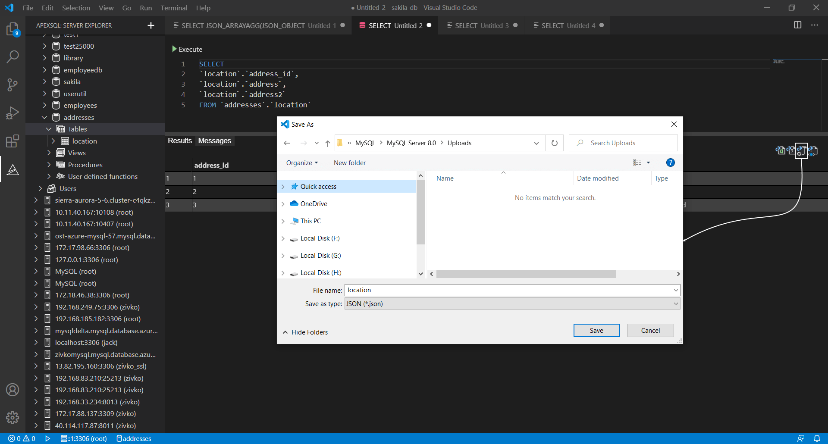This screenshot has width=828, height=444.
Task: Toggle Hide Folders in Save As dialog
Action: [x=305, y=332]
